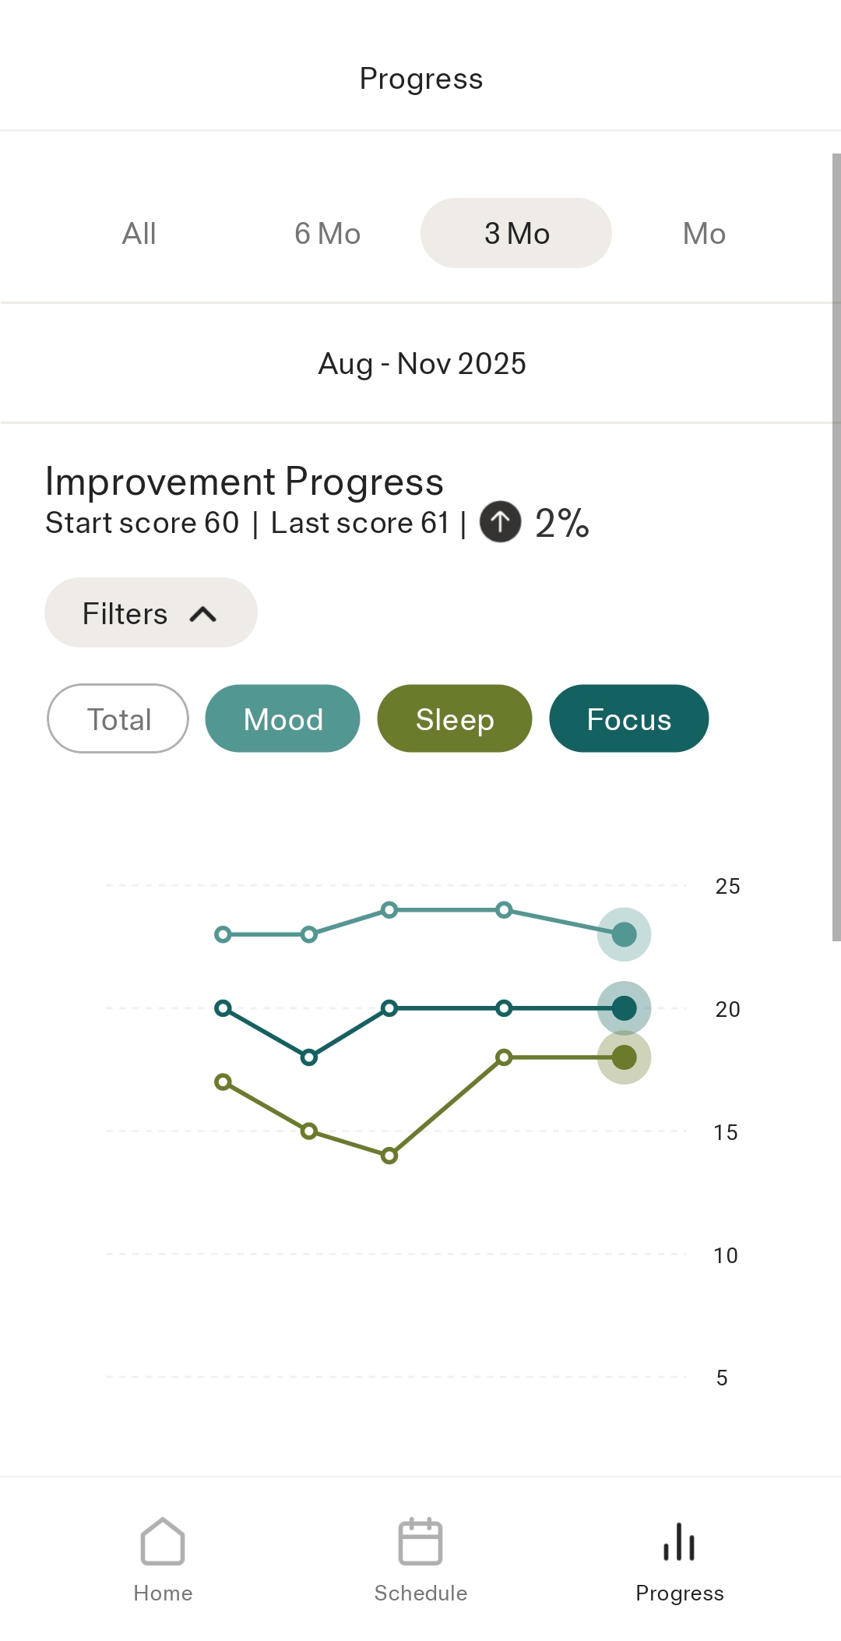The image size is (841, 1641).
Task: Open the Home tab house icon
Action: 163,1540
